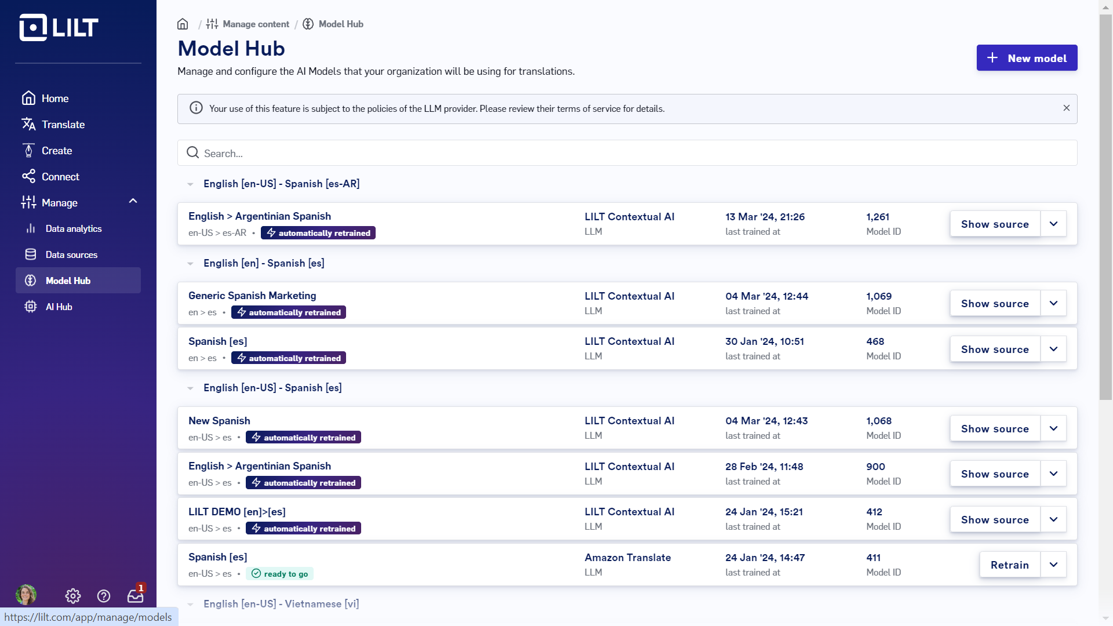Open dropdown for LILT DEMO model

pos(1053,519)
